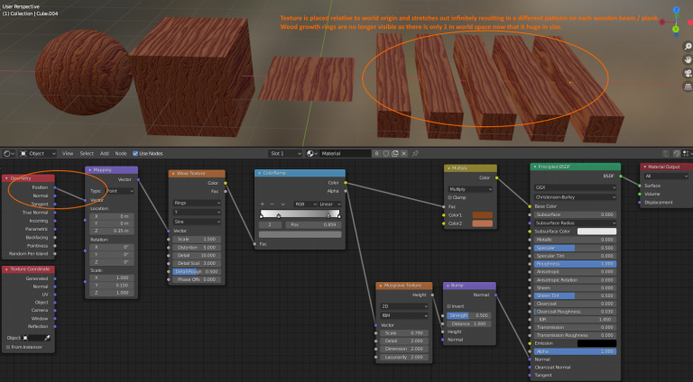Add a color stop with plus icon
This screenshot has width=693, height=382.
(x=263, y=204)
